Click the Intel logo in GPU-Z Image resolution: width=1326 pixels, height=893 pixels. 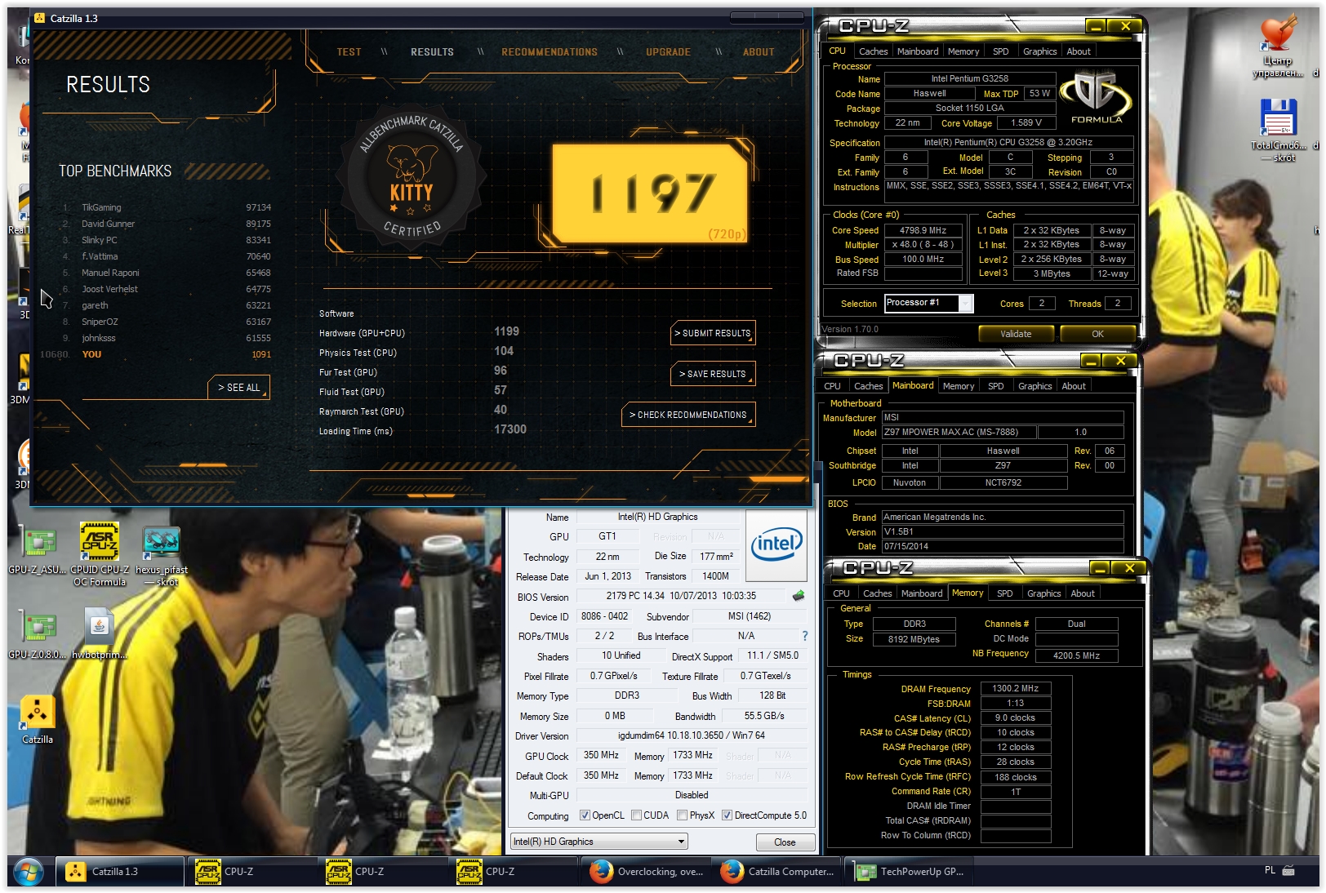point(776,544)
